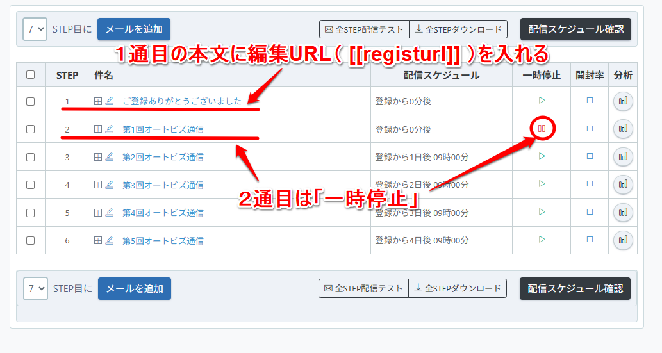
Task: Click top 全STEP配信テスト button
Action: 365,29
